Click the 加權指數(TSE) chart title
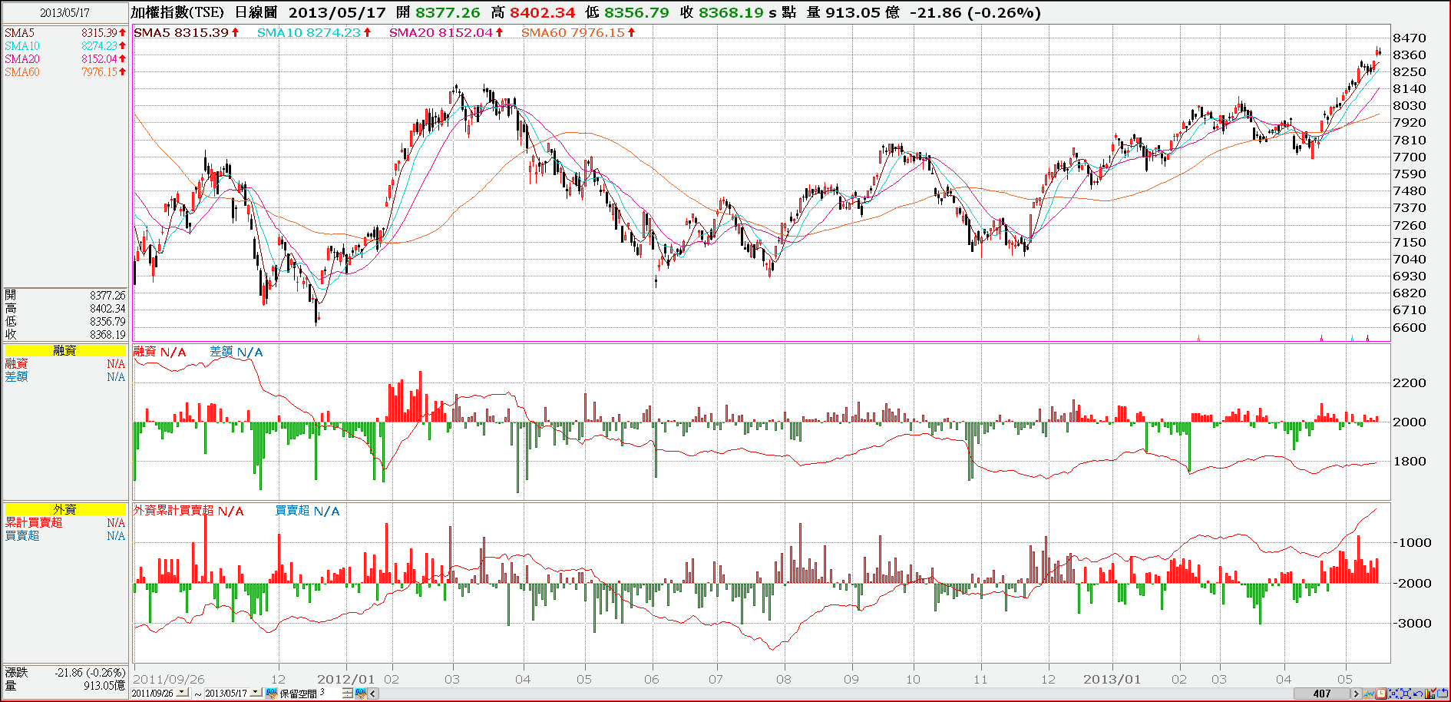Image resolution: width=1451 pixels, height=702 pixels. pos(177,12)
